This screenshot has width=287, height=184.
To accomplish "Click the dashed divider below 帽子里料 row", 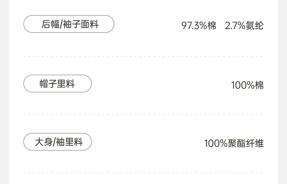I will pos(143,115).
